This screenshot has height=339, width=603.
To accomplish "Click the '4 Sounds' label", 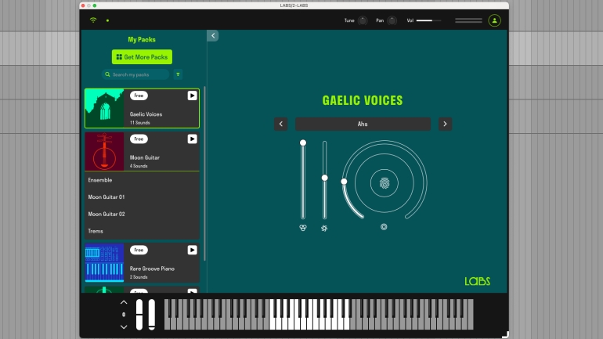I will click(139, 166).
